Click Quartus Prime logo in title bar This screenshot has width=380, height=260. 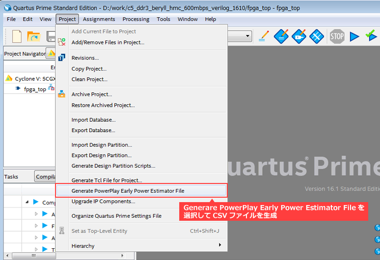click(7, 8)
